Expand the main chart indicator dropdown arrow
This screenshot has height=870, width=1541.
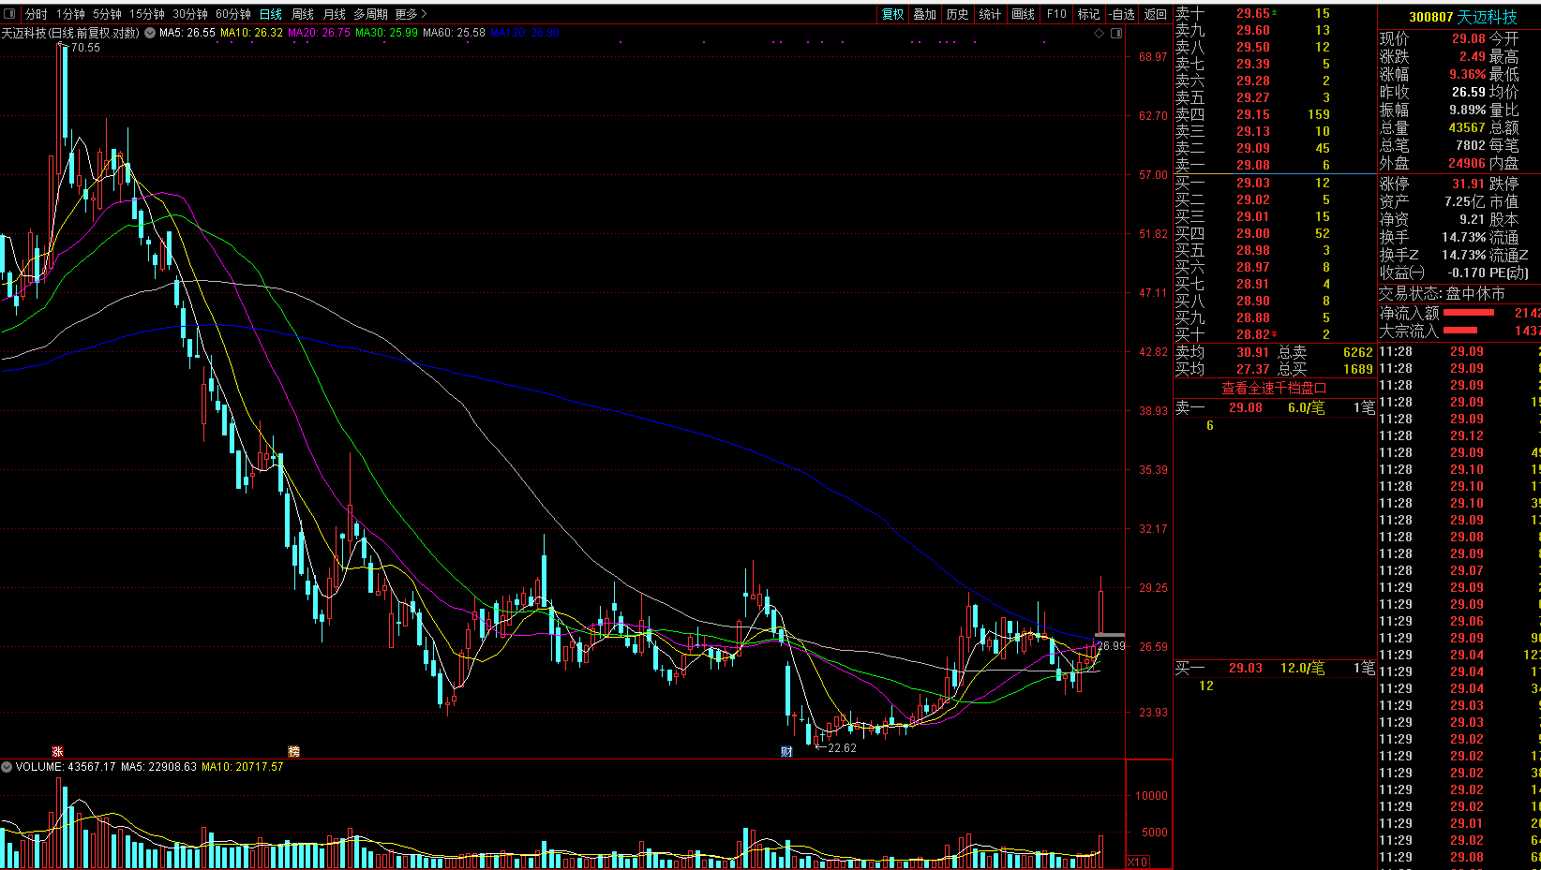point(150,33)
